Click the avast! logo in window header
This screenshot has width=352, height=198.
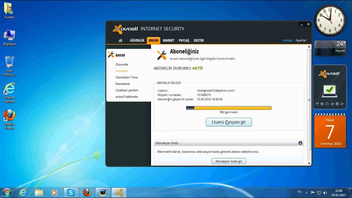pos(125,29)
